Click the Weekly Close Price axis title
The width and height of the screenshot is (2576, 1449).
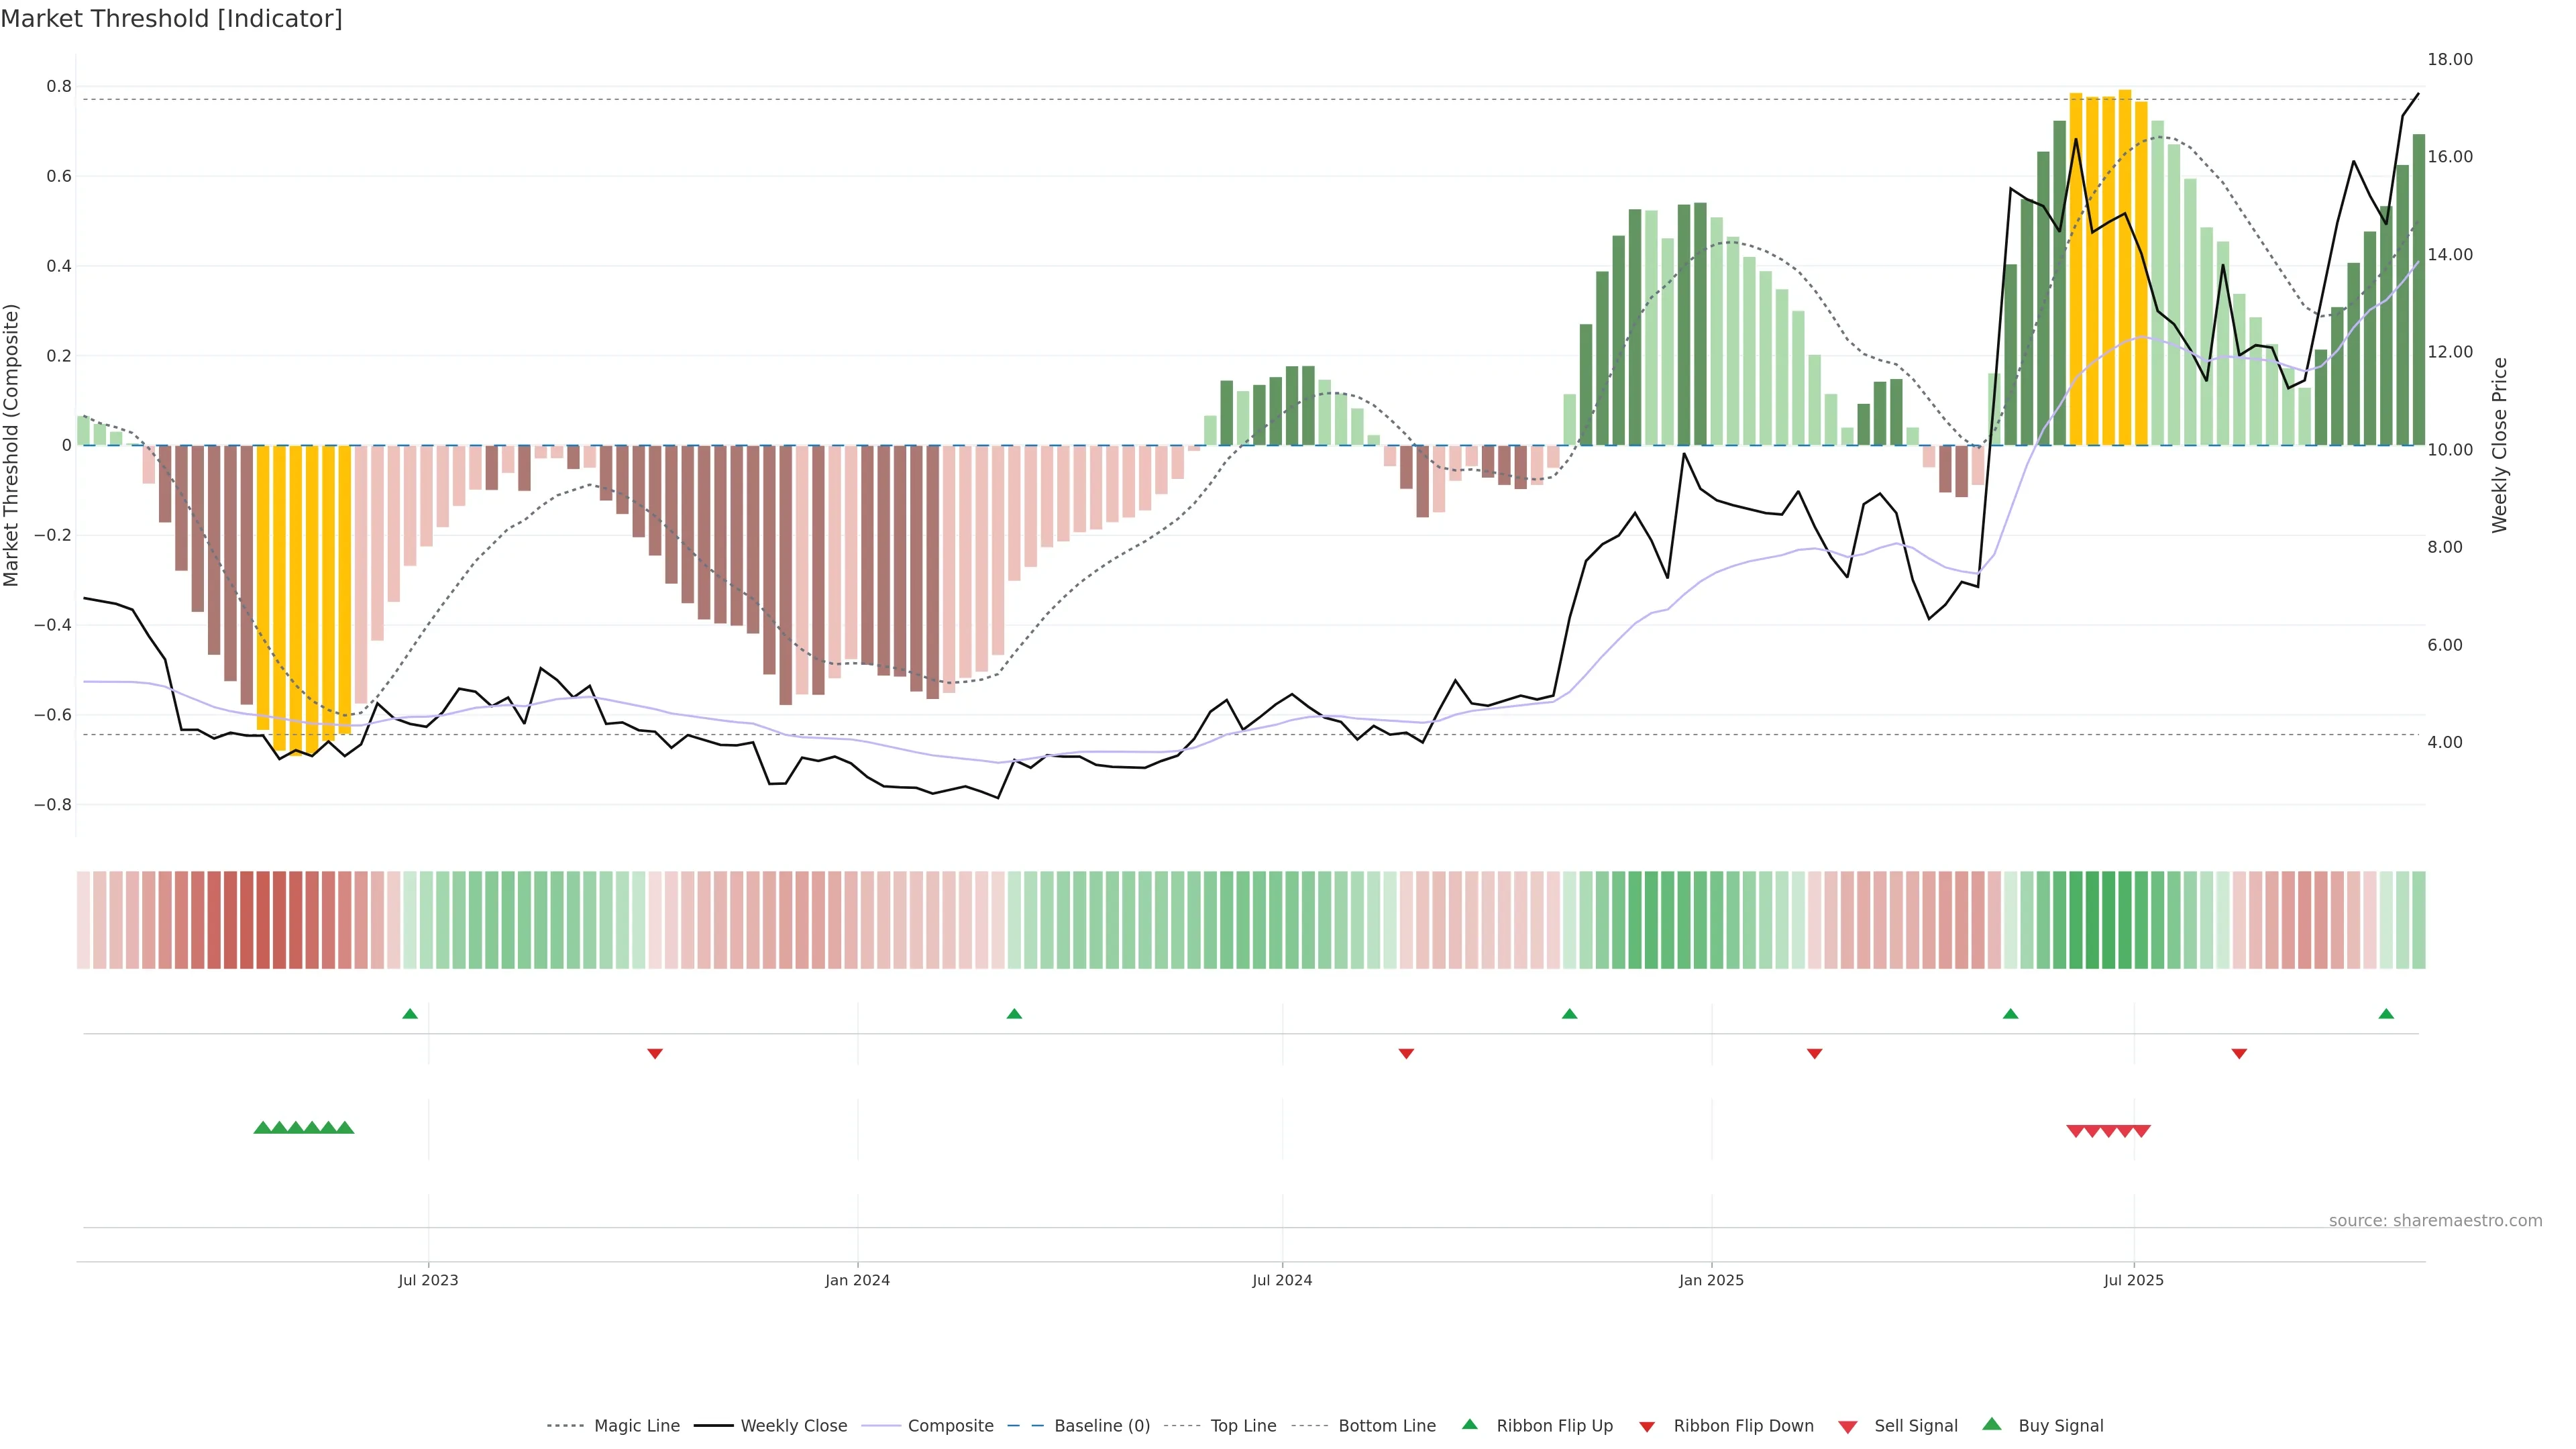coord(2500,445)
